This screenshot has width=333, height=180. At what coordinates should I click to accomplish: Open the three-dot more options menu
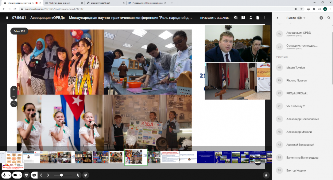[x=265, y=18]
